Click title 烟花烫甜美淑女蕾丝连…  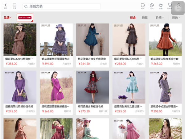click(x=128, y=107)
